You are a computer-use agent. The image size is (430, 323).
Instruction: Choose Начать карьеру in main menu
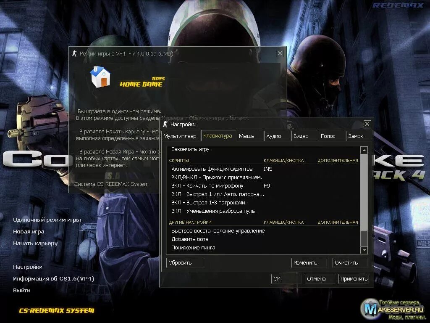point(35,244)
